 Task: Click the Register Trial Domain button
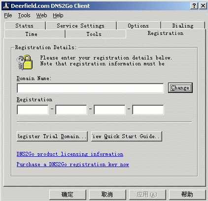click(52, 136)
